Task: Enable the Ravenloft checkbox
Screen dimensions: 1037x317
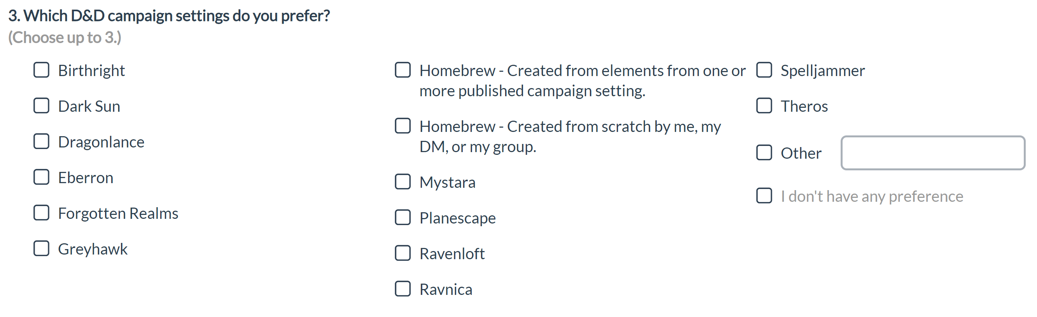Action: [x=402, y=253]
